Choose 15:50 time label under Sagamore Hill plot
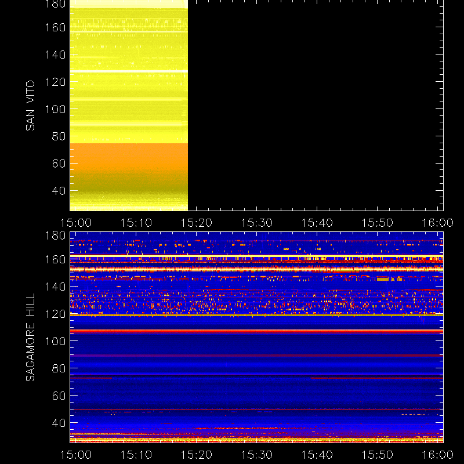464x464 pixels. point(378,455)
